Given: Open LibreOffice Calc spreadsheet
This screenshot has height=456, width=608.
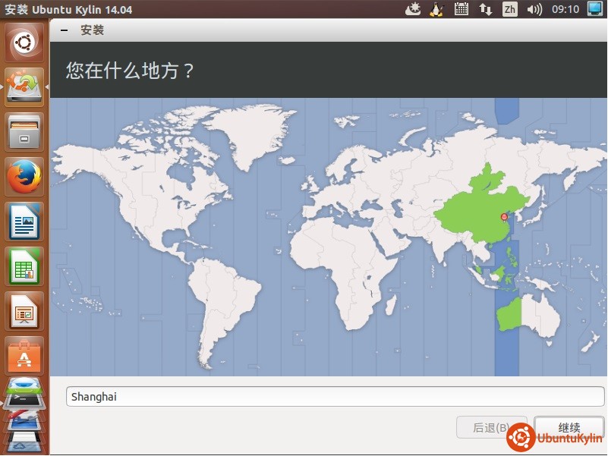Looking at the screenshot, I should pos(24,266).
